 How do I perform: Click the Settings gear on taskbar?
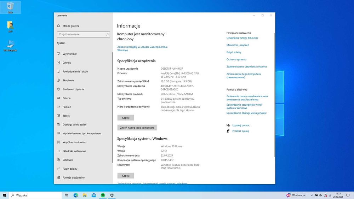pyautogui.click(x=112, y=195)
